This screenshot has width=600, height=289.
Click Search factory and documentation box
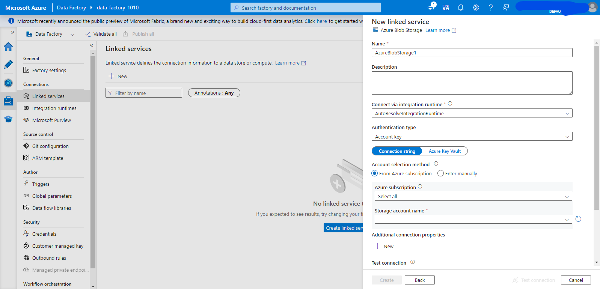click(306, 8)
